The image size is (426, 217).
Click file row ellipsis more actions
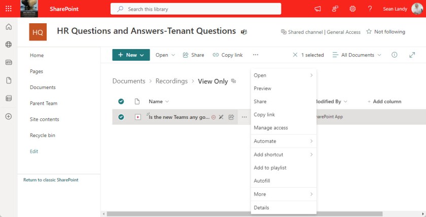coord(244,117)
